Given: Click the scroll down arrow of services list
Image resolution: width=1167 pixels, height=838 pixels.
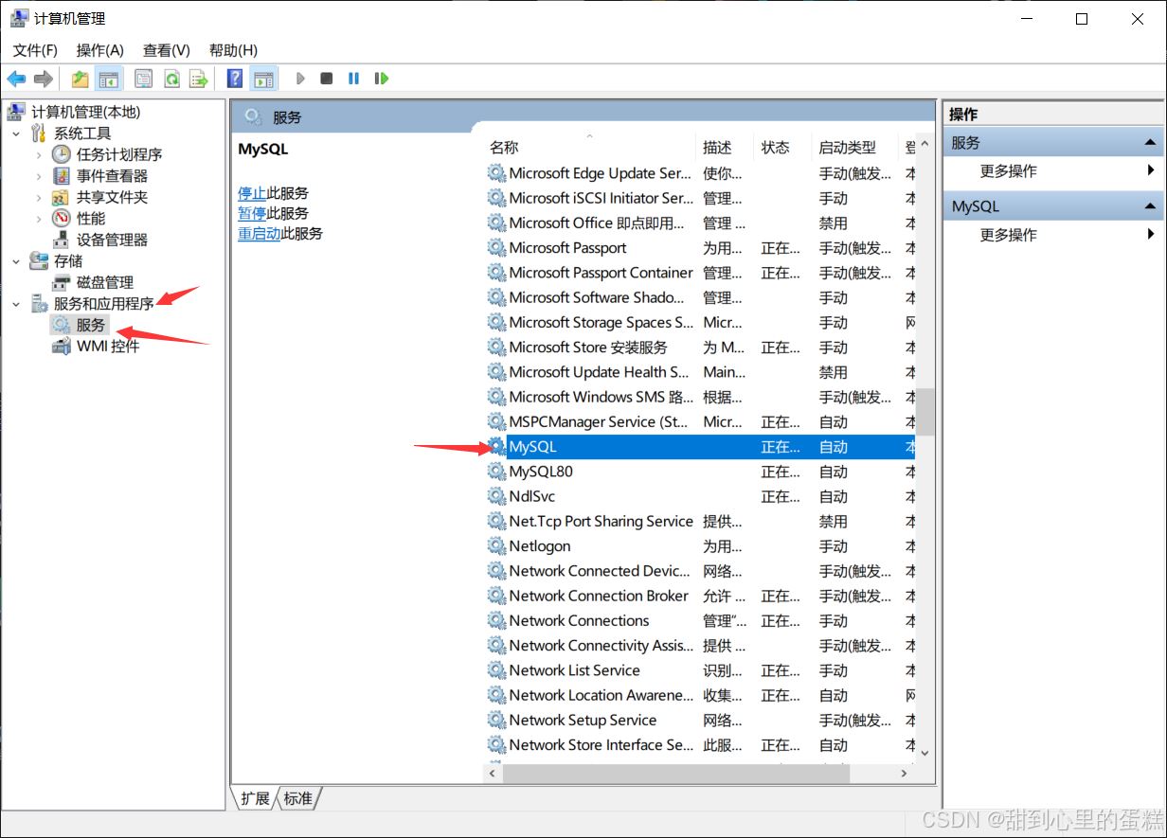Looking at the screenshot, I should pyautogui.click(x=925, y=753).
